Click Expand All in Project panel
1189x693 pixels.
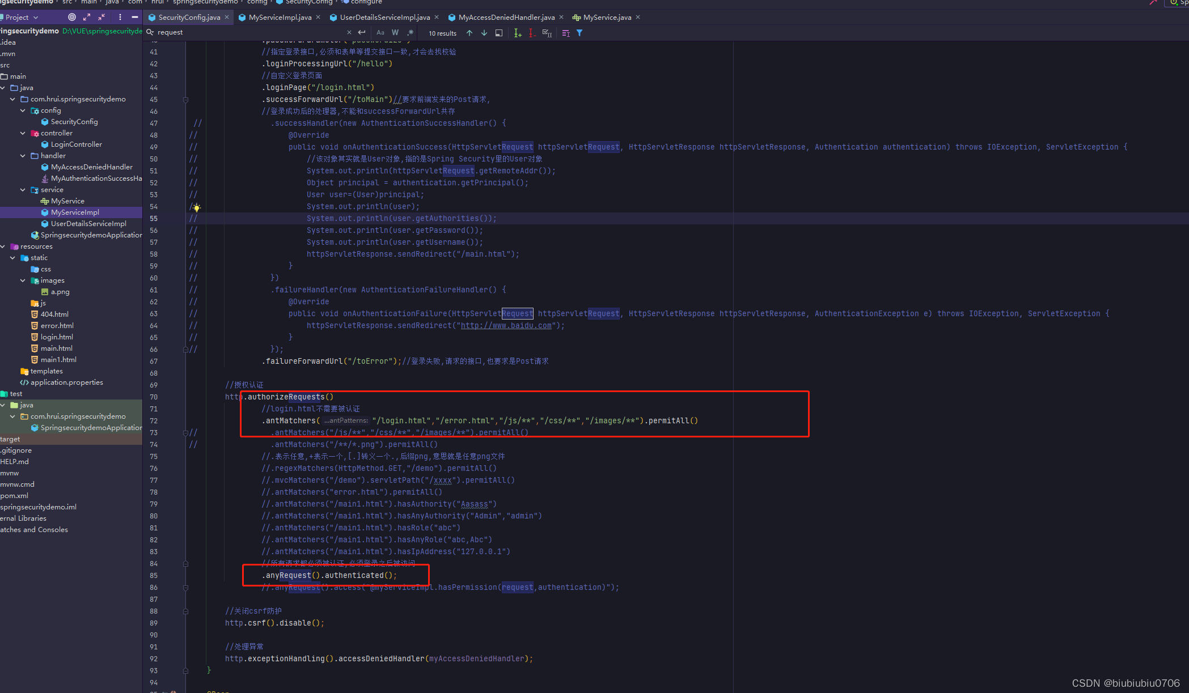[x=87, y=17]
